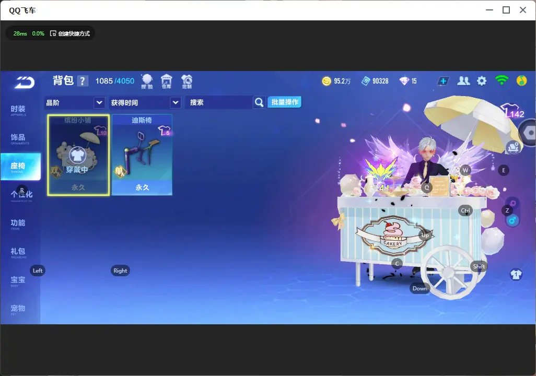This screenshot has width=536, height=376.
Task: Open the 礼包 tab
Action: 18,252
